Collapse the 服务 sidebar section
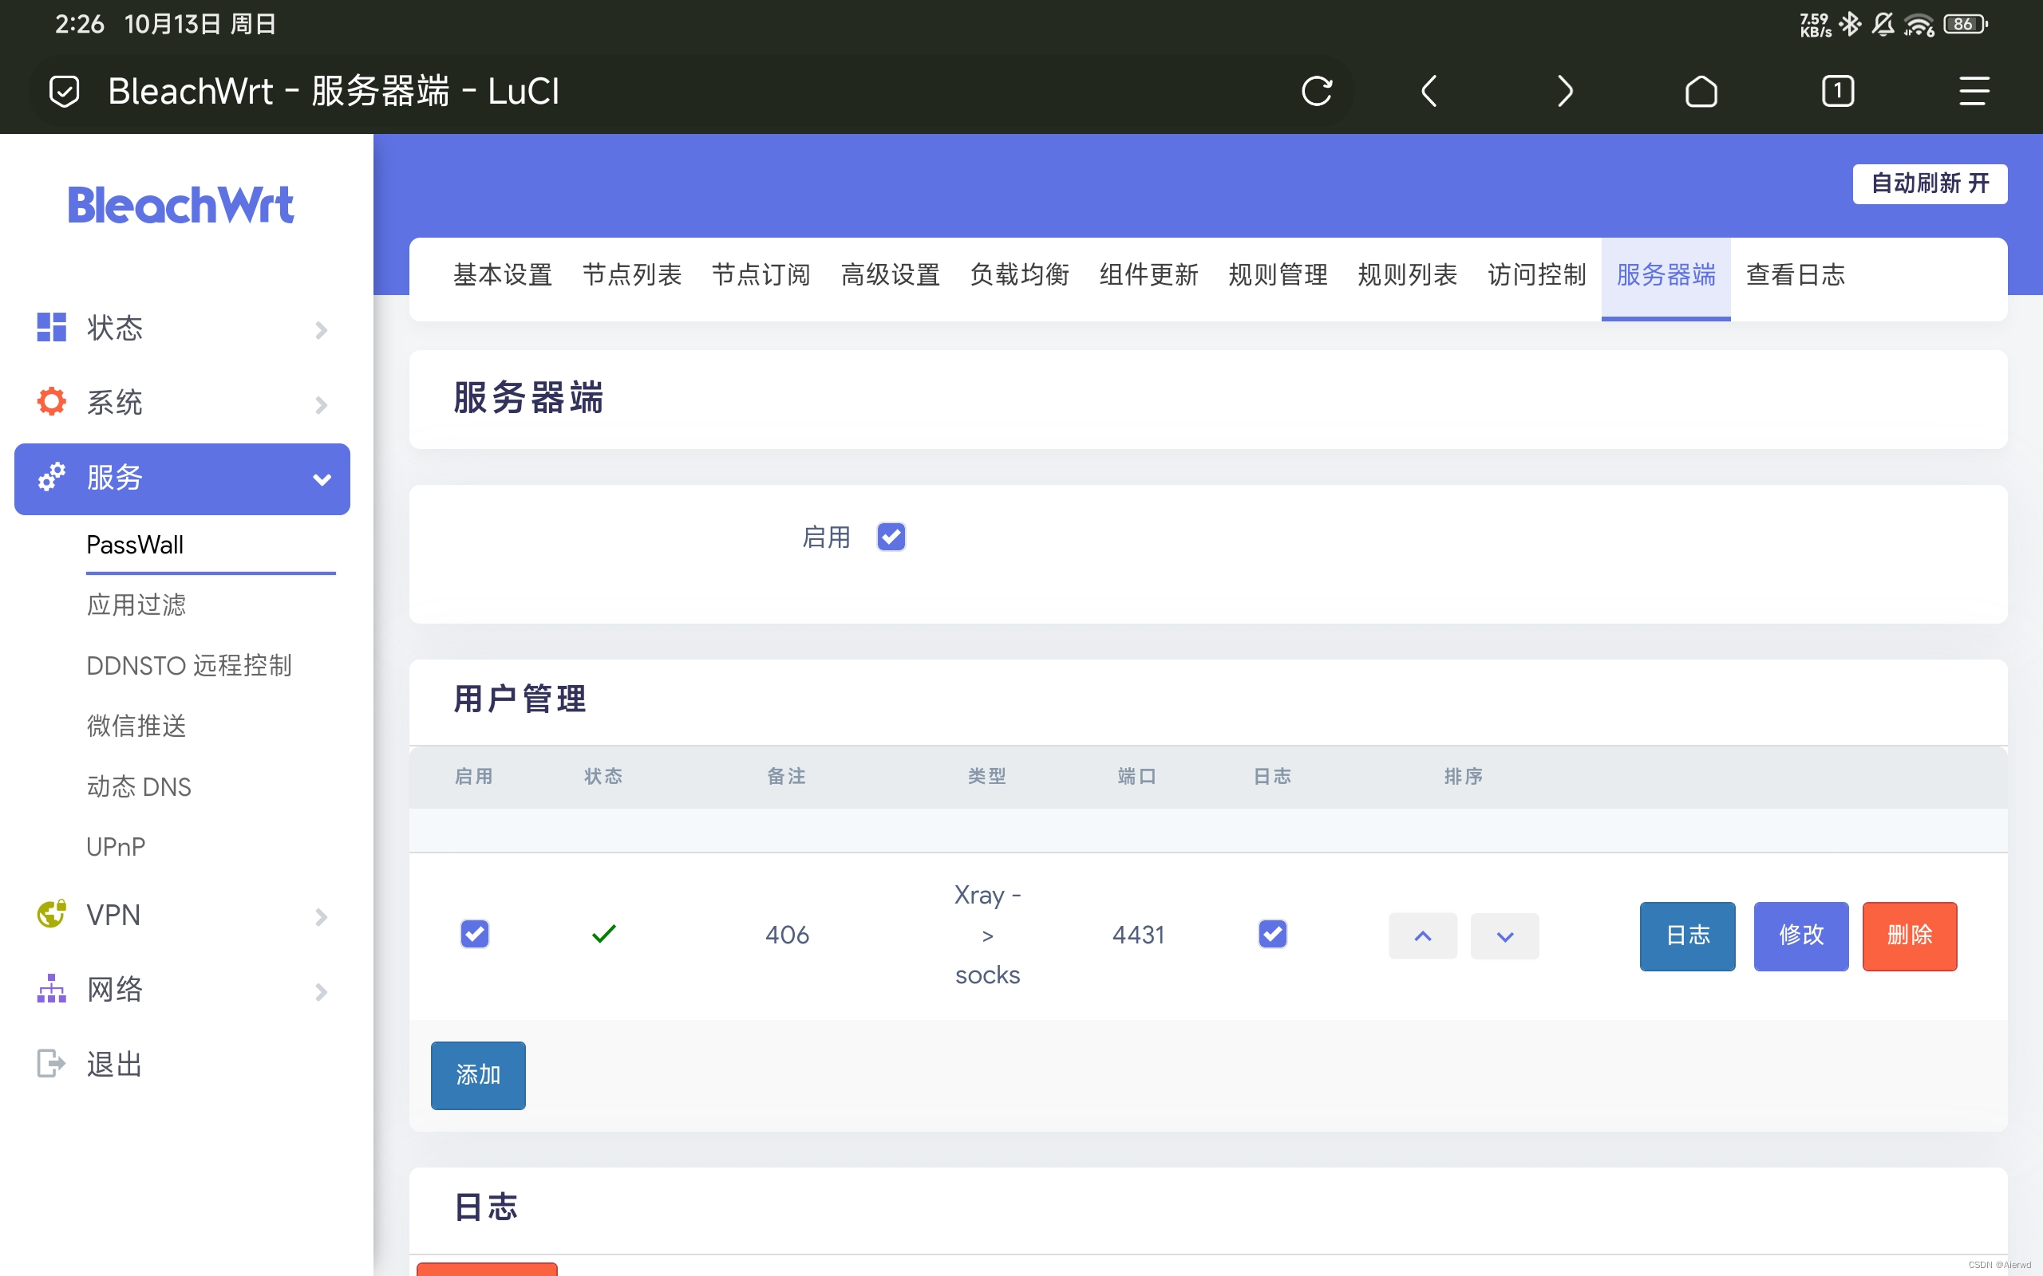The width and height of the screenshot is (2043, 1276). coord(181,478)
